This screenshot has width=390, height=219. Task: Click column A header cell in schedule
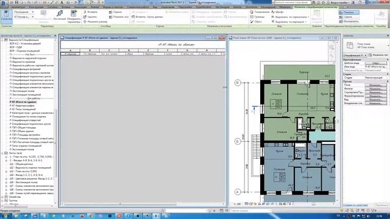[x=71, y=50]
